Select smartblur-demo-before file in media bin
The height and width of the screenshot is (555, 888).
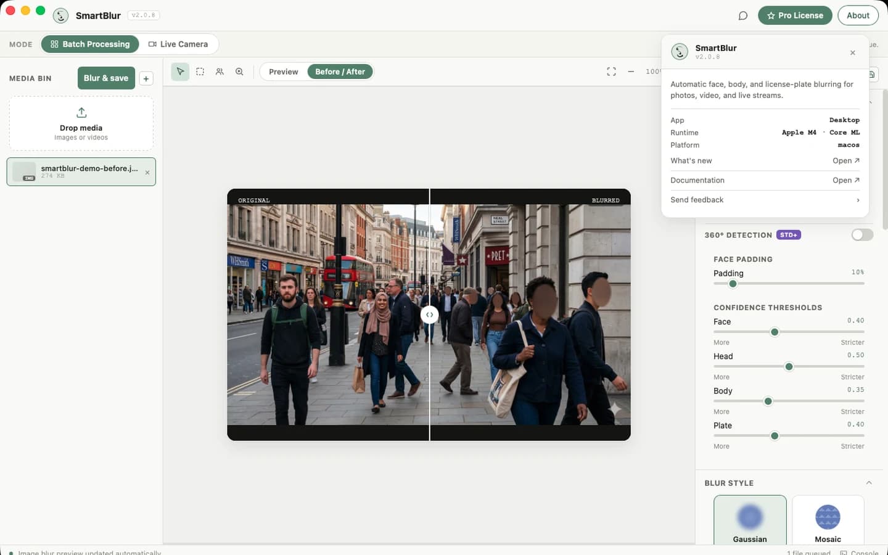tap(81, 171)
